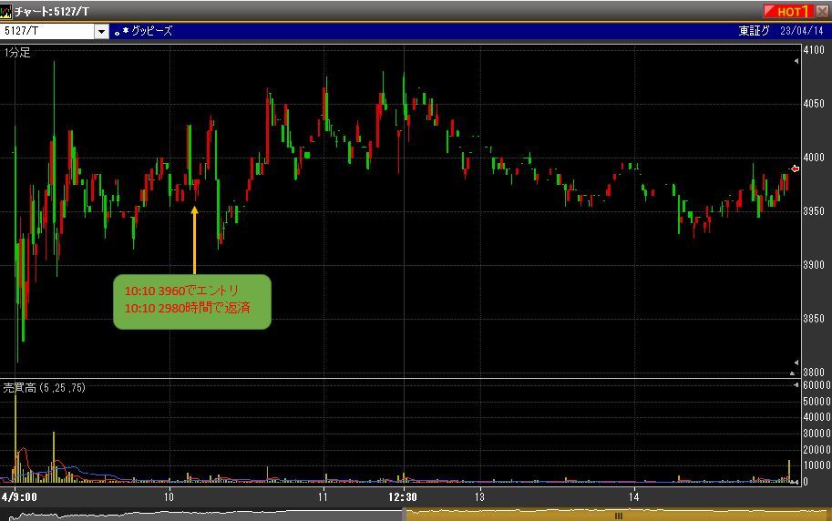Click the left-pointing triangle just above 3800
The width and height of the screenshot is (832, 521).
pyautogui.click(x=796, y=363)
